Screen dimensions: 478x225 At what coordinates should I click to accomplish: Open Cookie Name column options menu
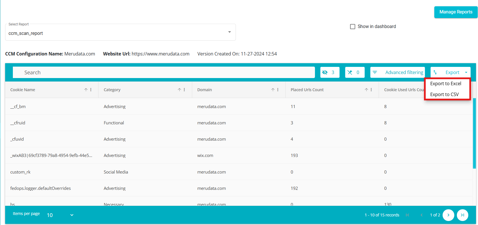(91, 90)
